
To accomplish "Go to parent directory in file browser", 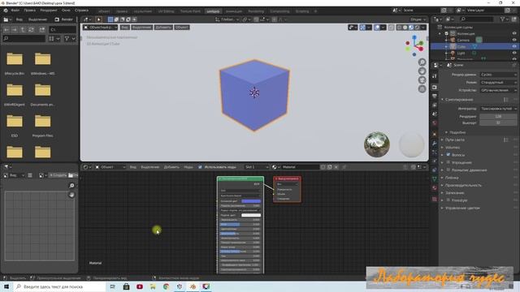I will [23, 30].
